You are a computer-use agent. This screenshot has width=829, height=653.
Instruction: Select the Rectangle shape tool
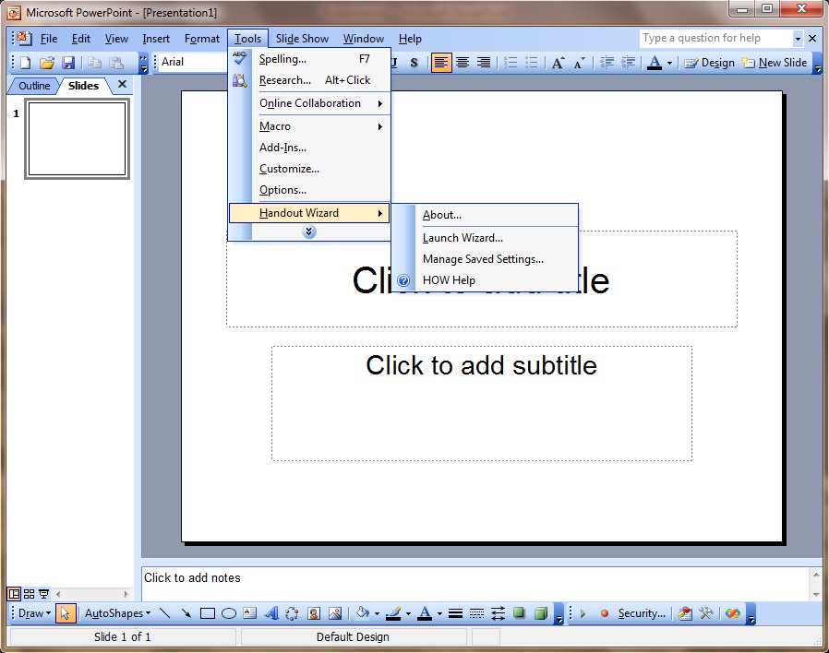point(207,612)
